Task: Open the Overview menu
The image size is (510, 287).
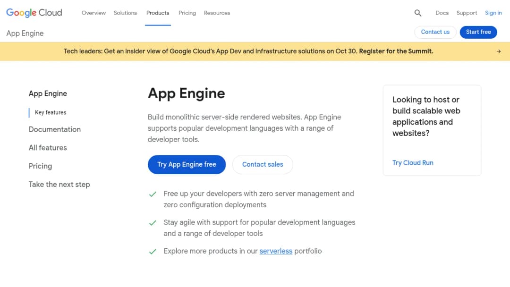Action: click(93, 13)
